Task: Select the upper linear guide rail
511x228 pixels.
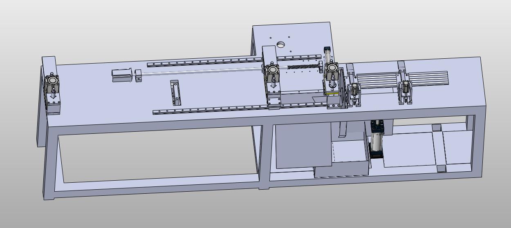Action: [x=234, y=60]
